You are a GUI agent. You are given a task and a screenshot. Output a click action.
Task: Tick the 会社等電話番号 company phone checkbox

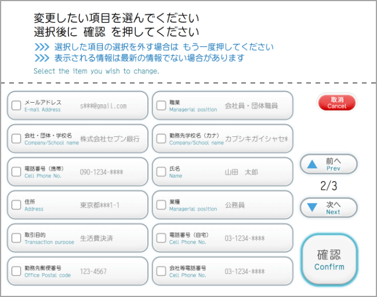coord(161,271)
